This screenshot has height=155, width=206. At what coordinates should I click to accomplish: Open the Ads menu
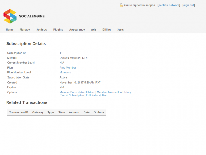[x=94, y=29]
